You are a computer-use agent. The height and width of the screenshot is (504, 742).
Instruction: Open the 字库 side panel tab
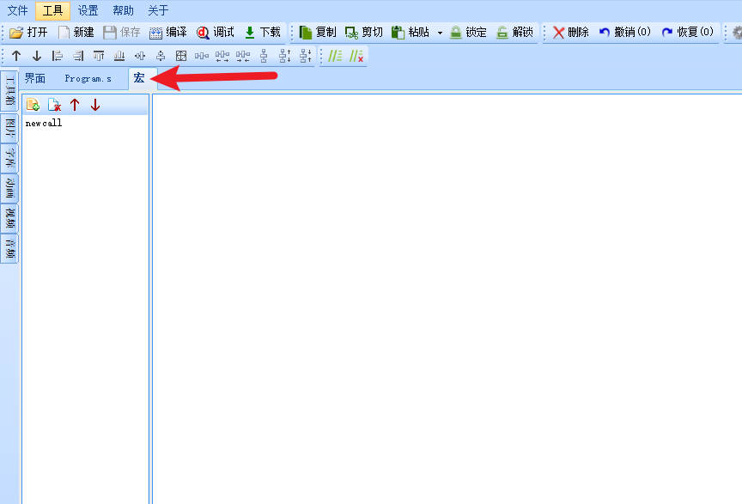point(9,158)
